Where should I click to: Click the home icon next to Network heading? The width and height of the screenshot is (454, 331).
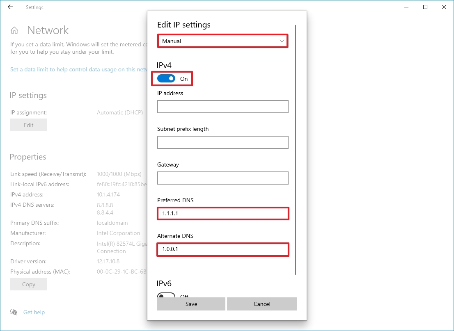14,30
